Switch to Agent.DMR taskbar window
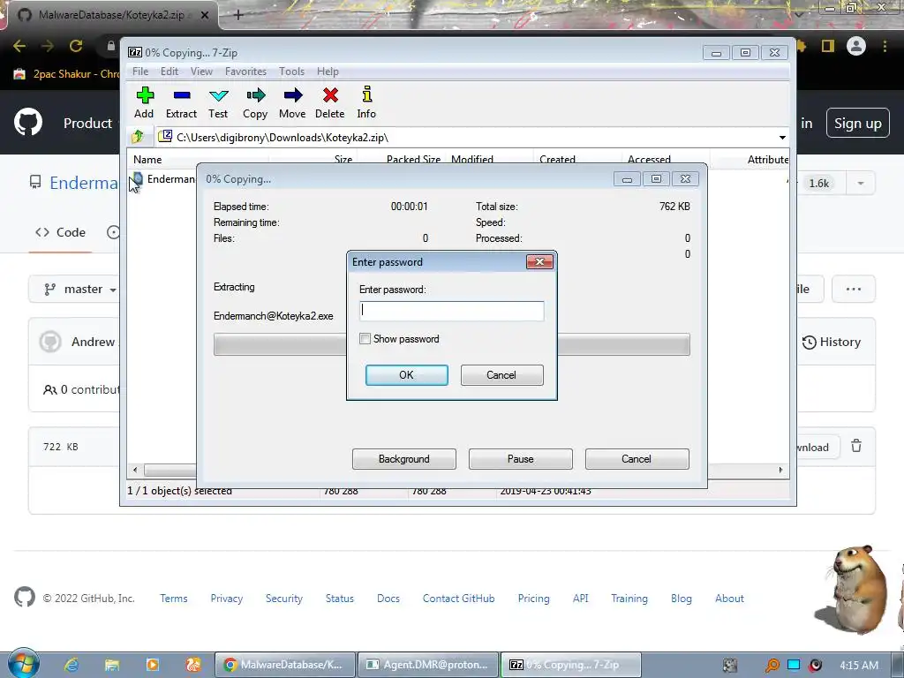 [428, 665]
